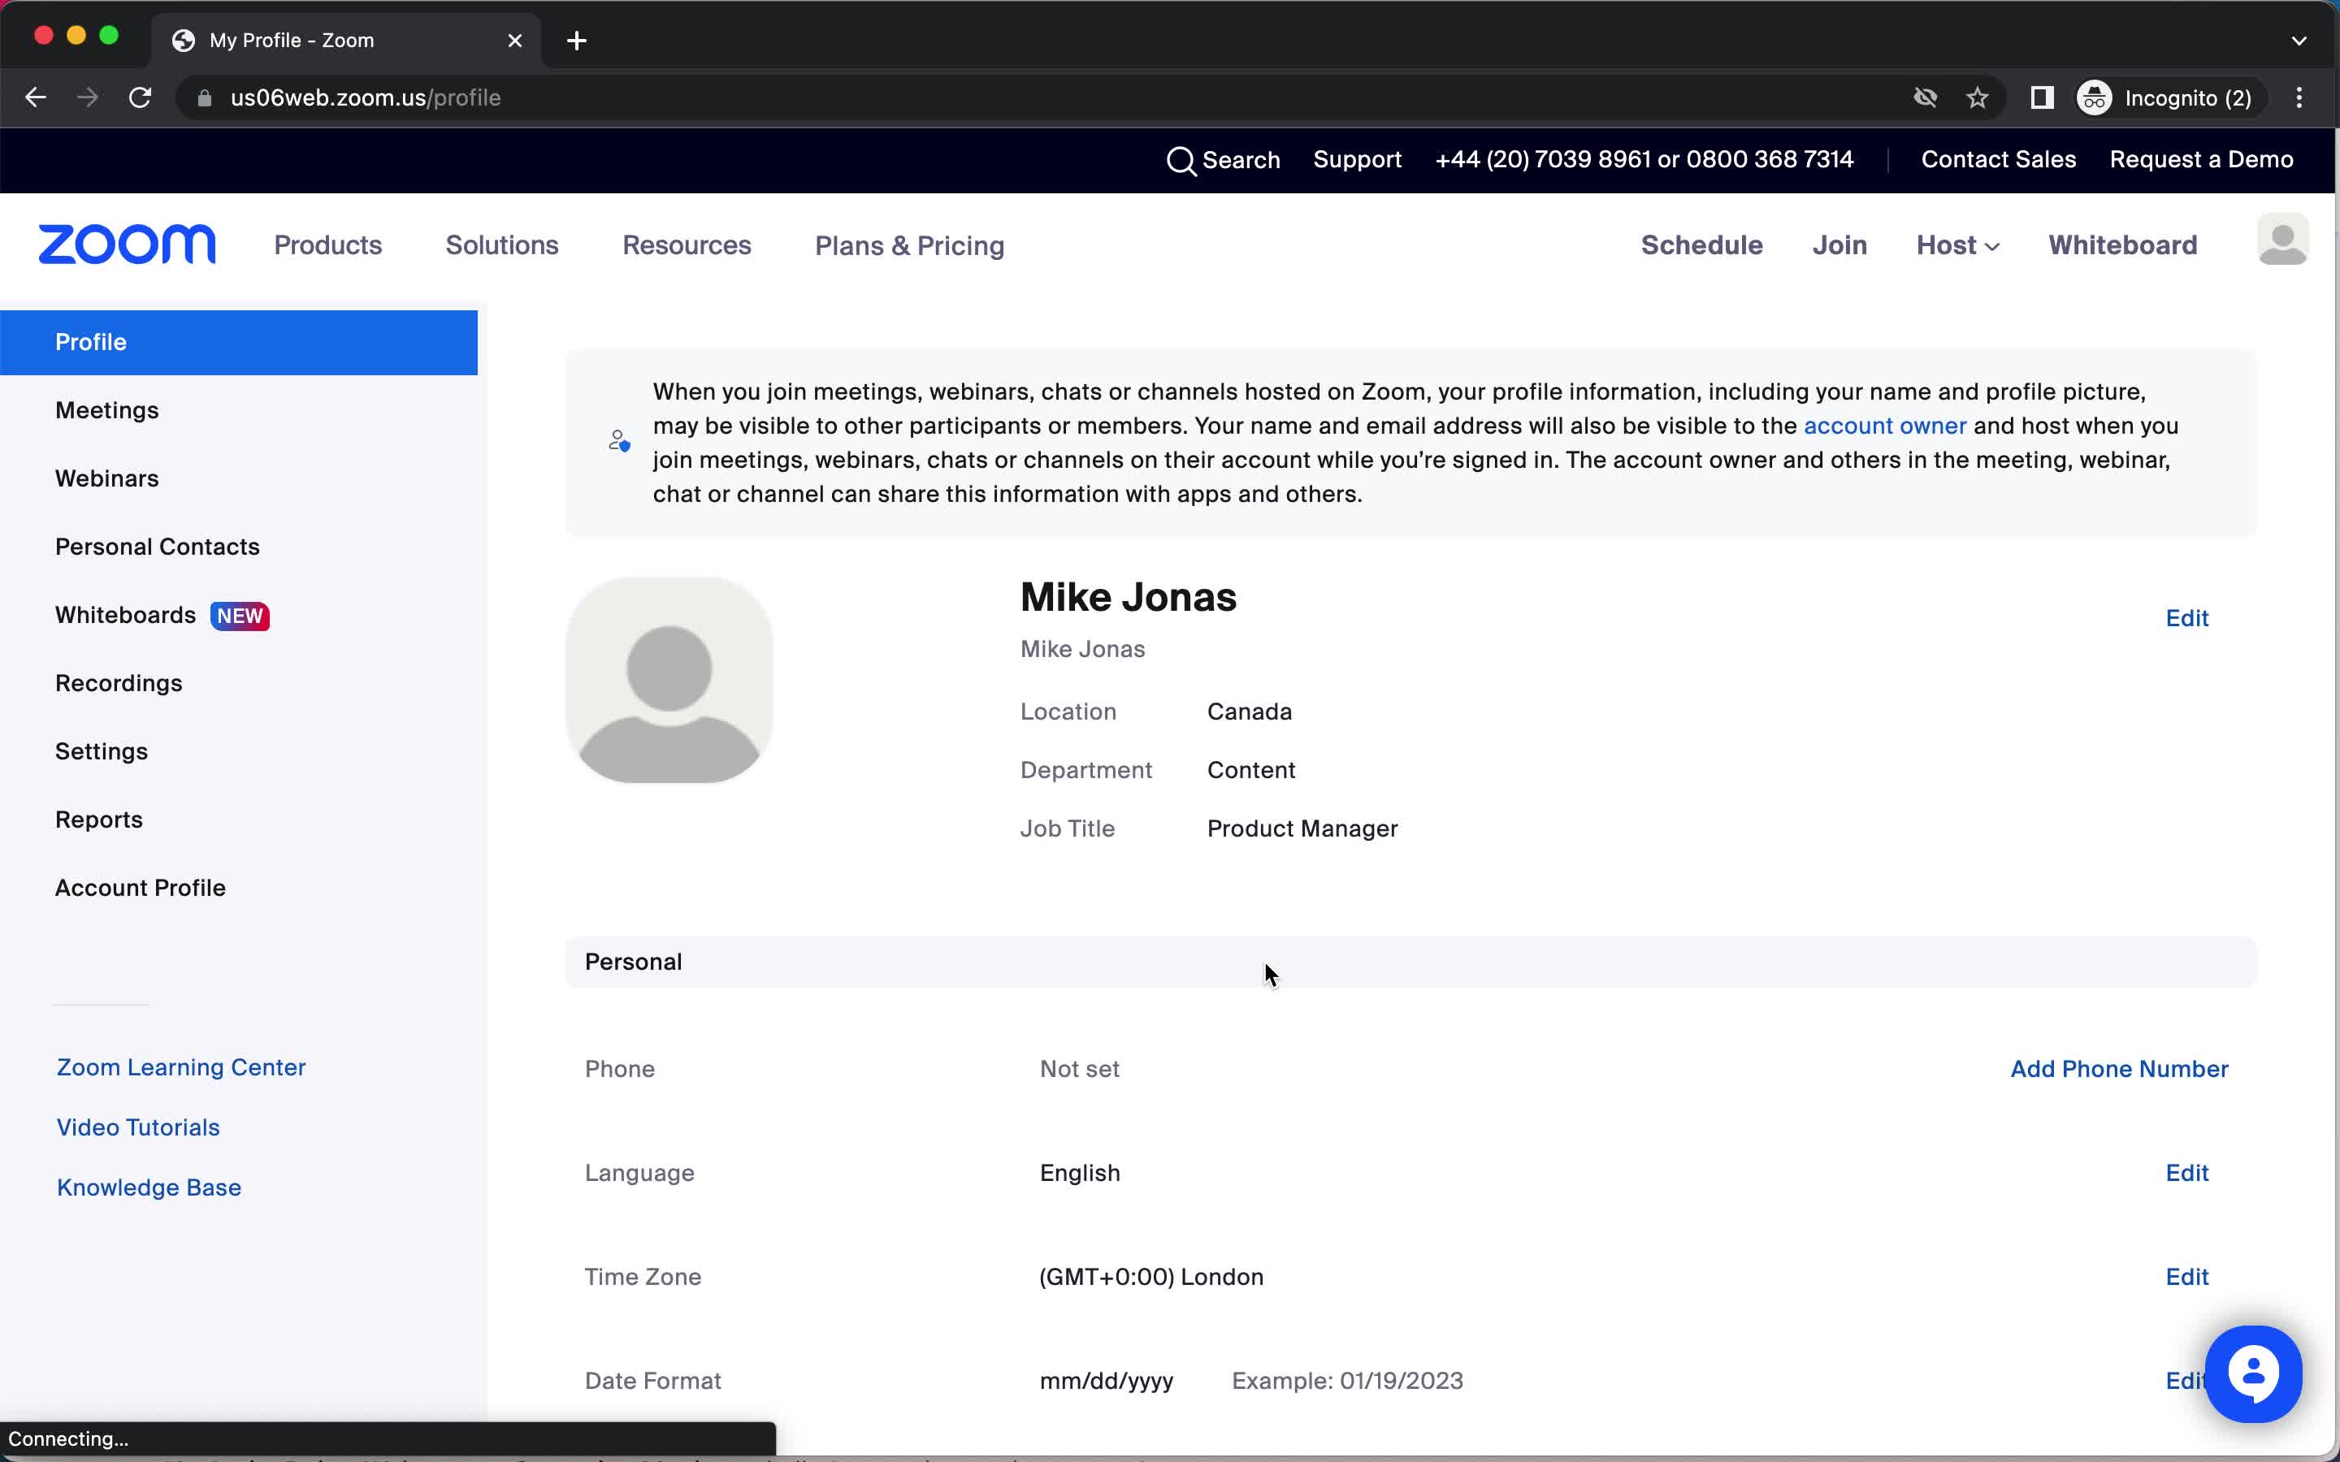Open the chat assistant bubble
Screen dimensions: 2340x1462
(2253, 1374)
